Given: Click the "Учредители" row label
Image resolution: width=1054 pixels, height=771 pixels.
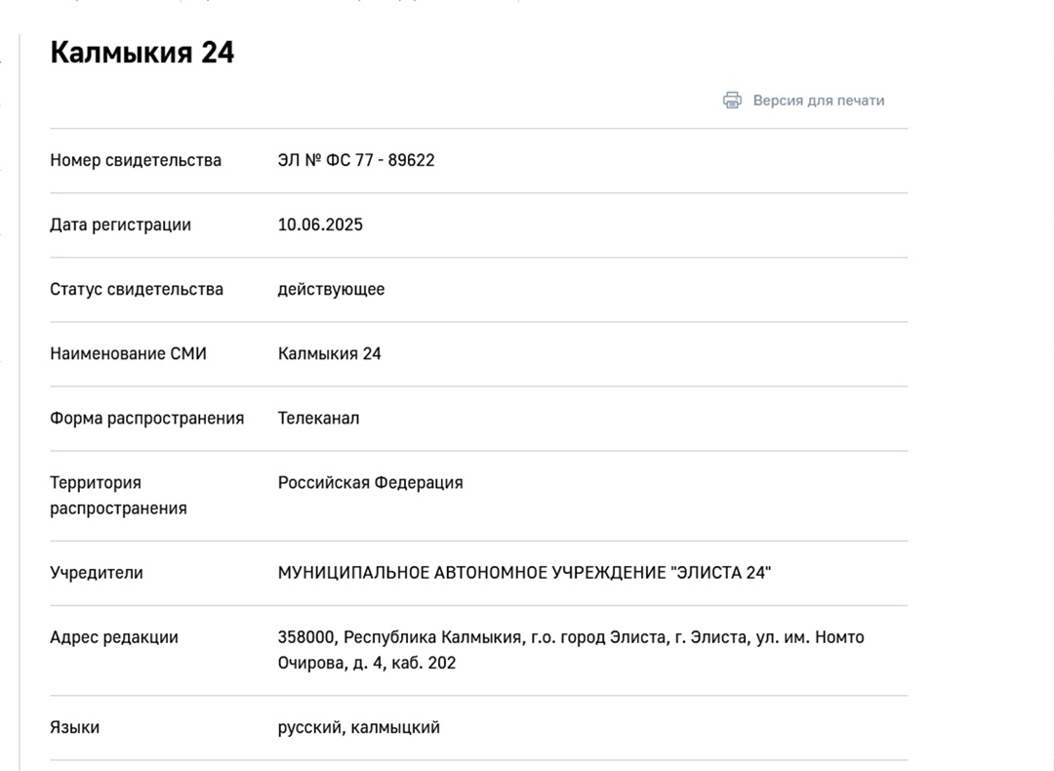Looking at the screenshot, I should point(96,573).
